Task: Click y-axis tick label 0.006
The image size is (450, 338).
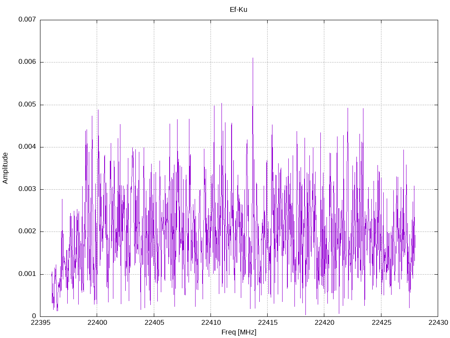Action: [27, 62]
